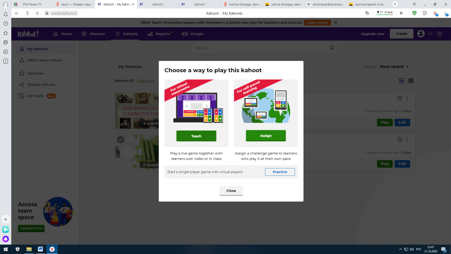Open File Explorer from the taskbar
Image resolution: width=451 pixels, height=254 pixels.
point(29,249)
